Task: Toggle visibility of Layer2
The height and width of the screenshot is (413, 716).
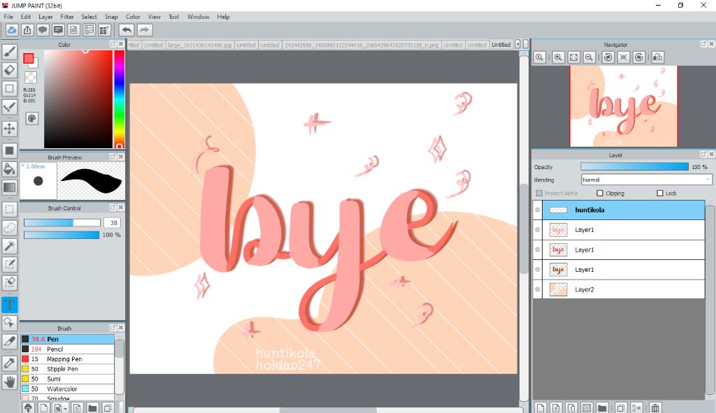Action: 538,289
